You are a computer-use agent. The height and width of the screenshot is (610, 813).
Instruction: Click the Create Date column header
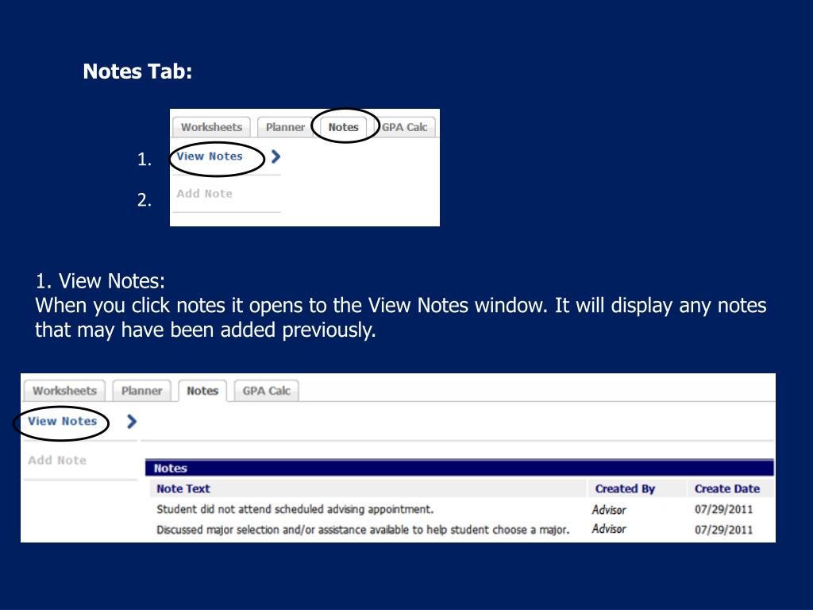[727, 488]
